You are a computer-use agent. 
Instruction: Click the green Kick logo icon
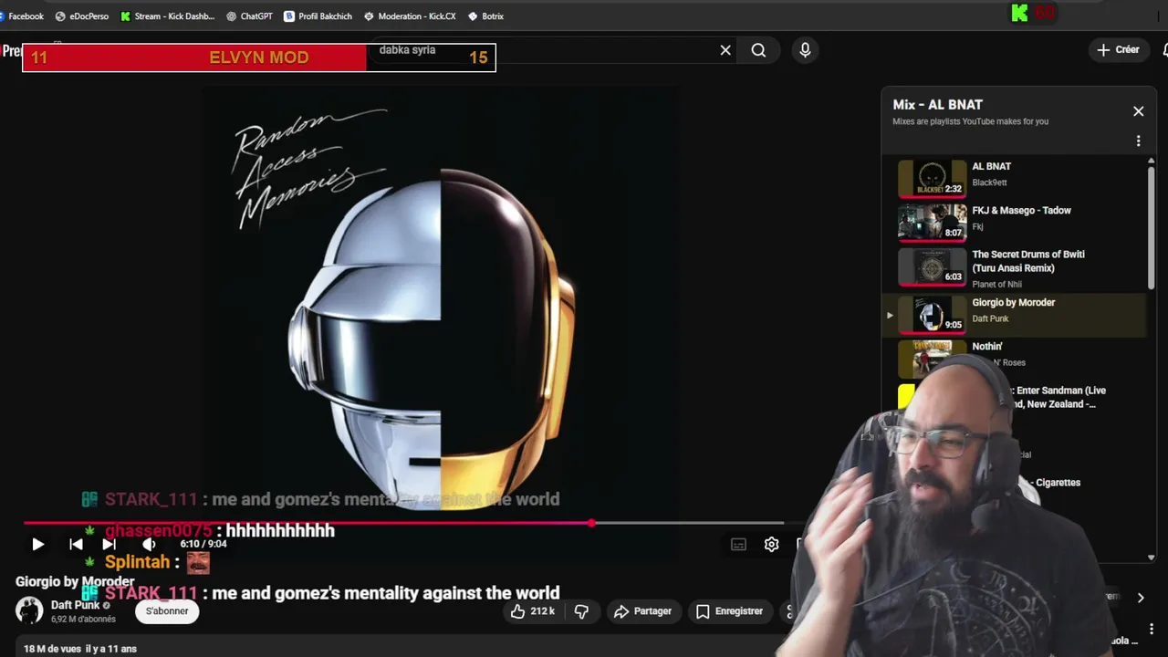click(x=1019, y=13)
